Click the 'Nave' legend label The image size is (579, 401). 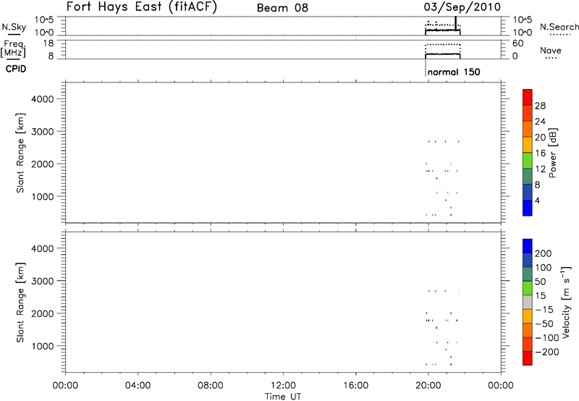click(551, 51)
